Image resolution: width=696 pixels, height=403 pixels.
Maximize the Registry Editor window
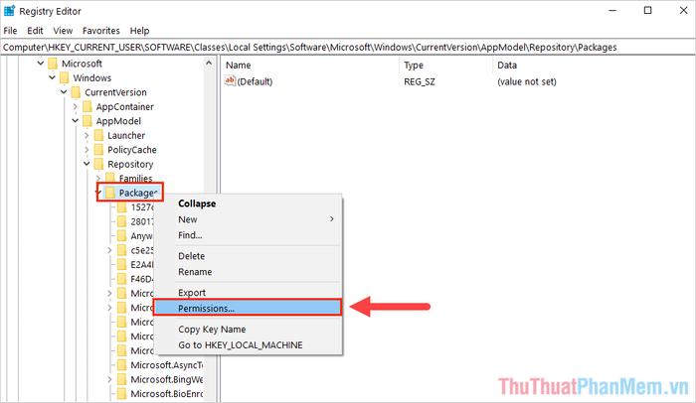coord(648,11)
